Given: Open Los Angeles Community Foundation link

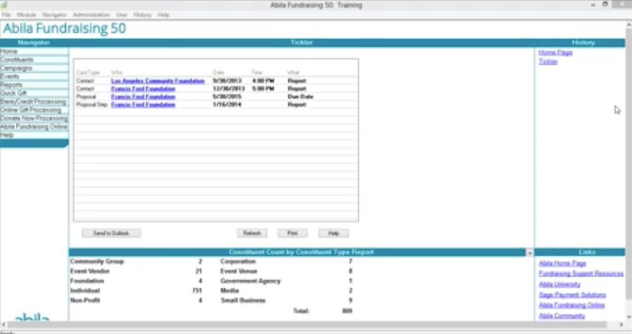Looking at the screenshot, I should pos(157,81).
